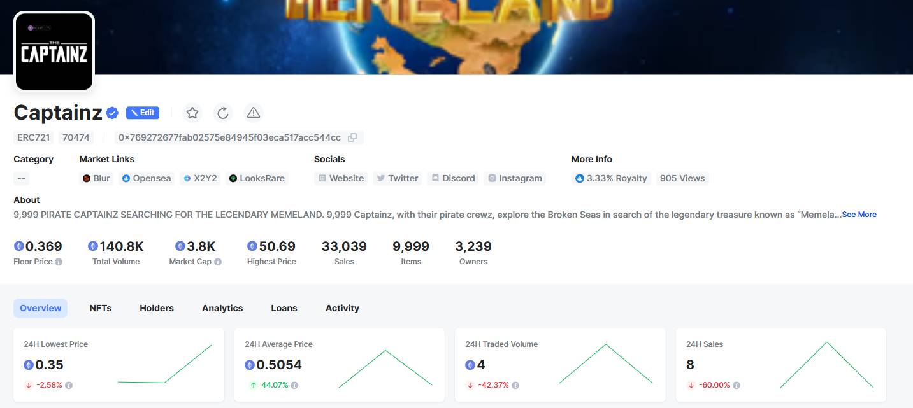Click the star favorite icon
This screenshot has width=913, height=408.
[x=192, y=113]
